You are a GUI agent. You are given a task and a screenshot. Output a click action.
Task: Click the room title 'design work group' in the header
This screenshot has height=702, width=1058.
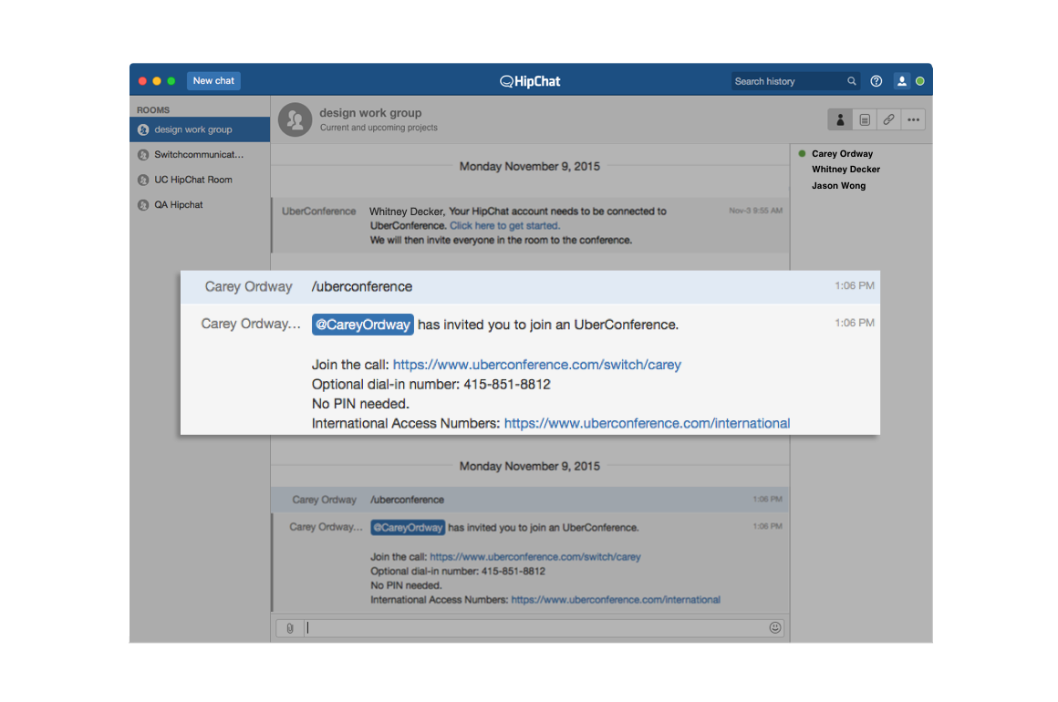pos(370,113)
